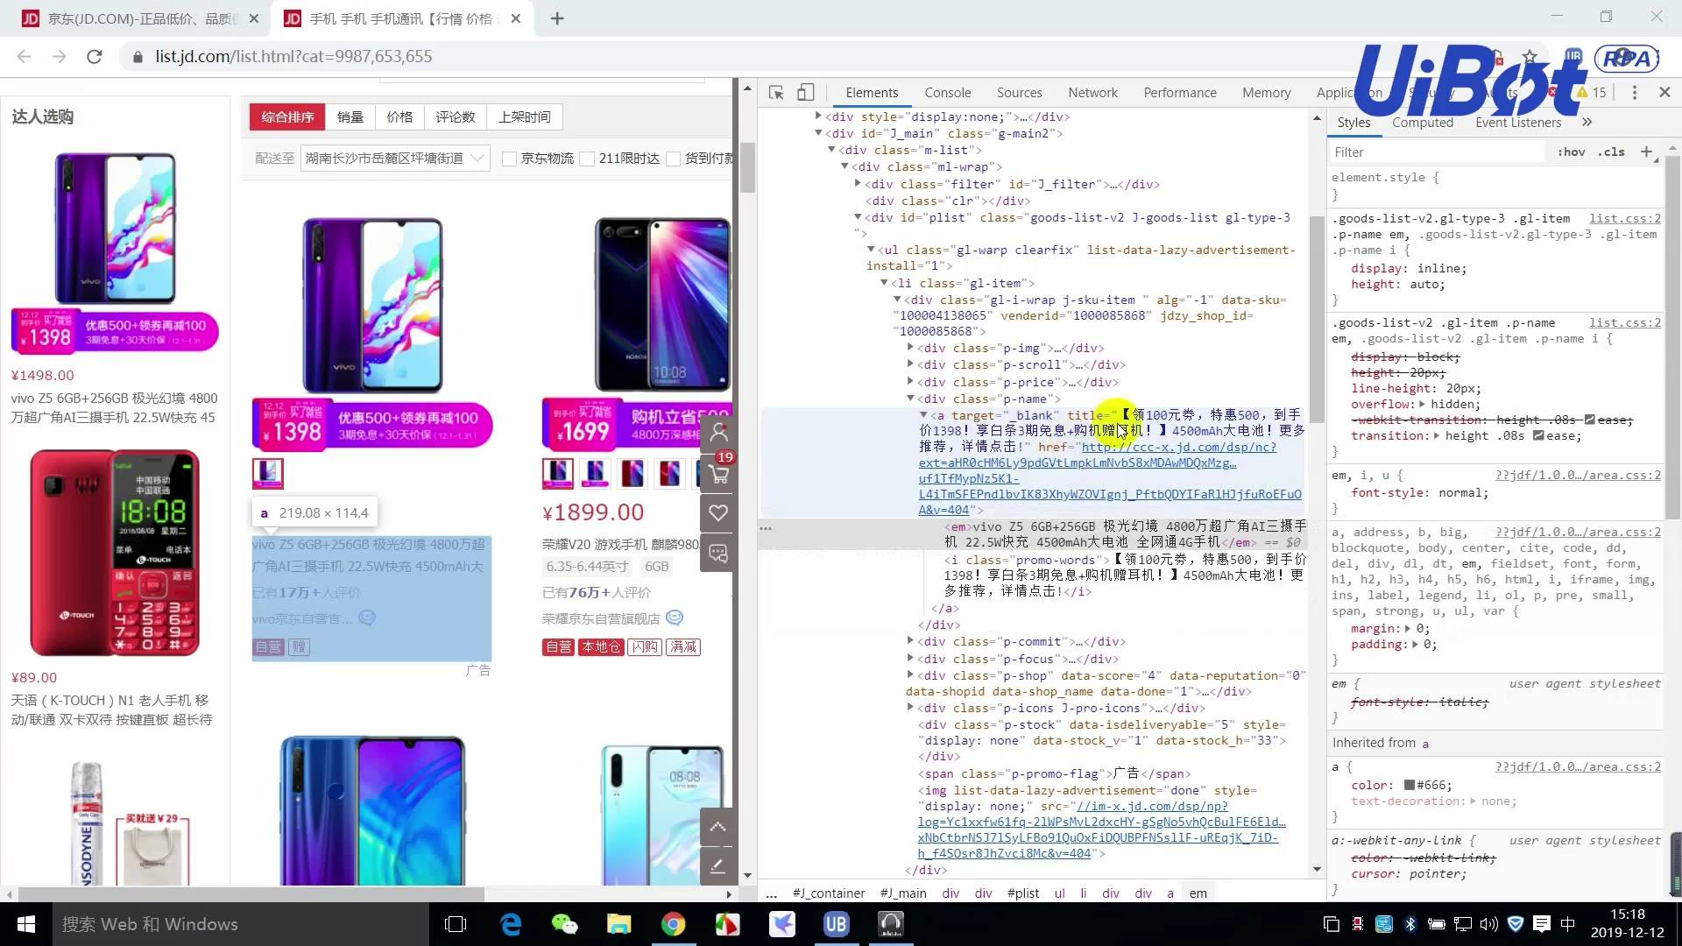
Task: Expand the div class="p-img" node
Action: coord(910,348)
